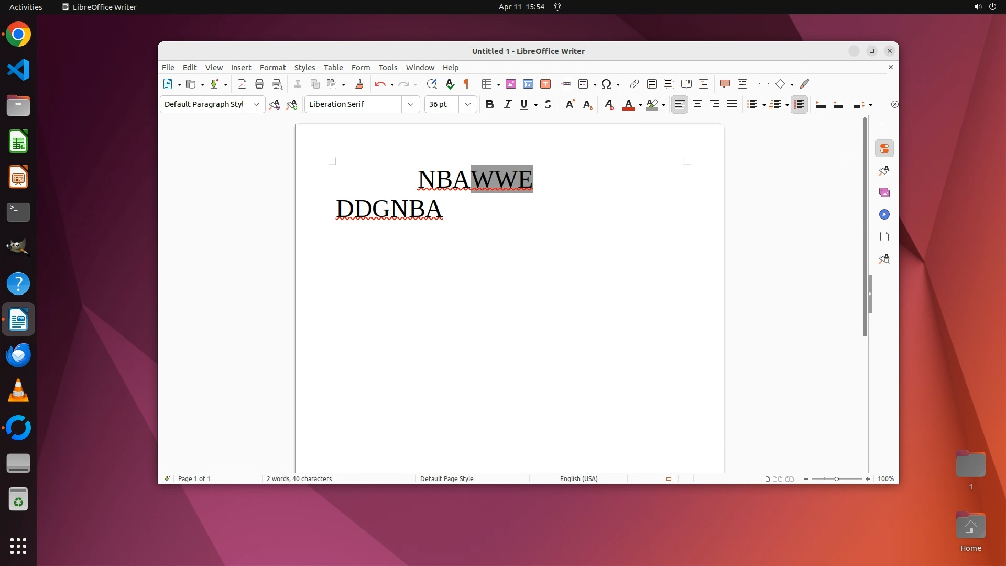The width and height of the screenshot is (1006, 566).
Task: Open the Tools menu
Action: pos(388,68)
